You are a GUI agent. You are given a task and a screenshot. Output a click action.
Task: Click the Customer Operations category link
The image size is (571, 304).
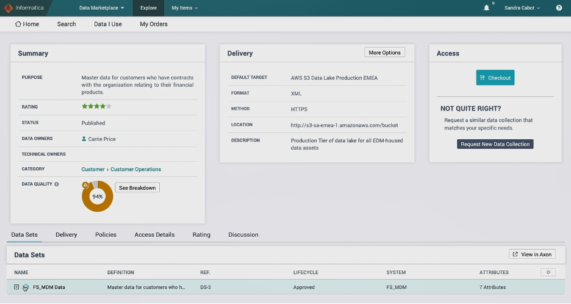(135, 169)
